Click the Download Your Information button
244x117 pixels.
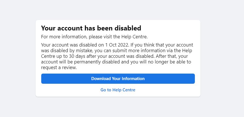(x=118, y=79)
